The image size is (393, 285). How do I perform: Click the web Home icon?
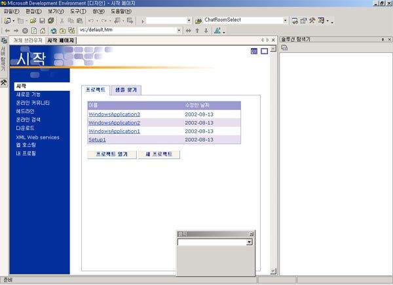click(x=43, y=31)
